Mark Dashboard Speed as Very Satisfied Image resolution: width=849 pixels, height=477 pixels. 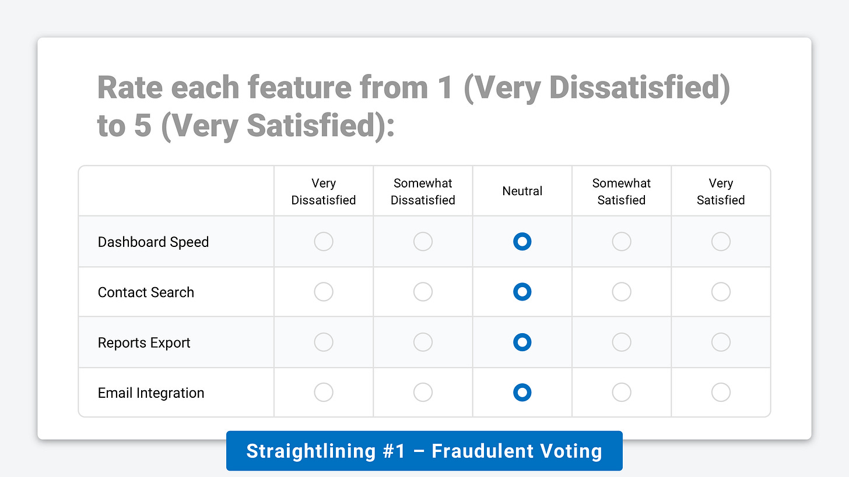pyautogui.click(x=721, y=241)
